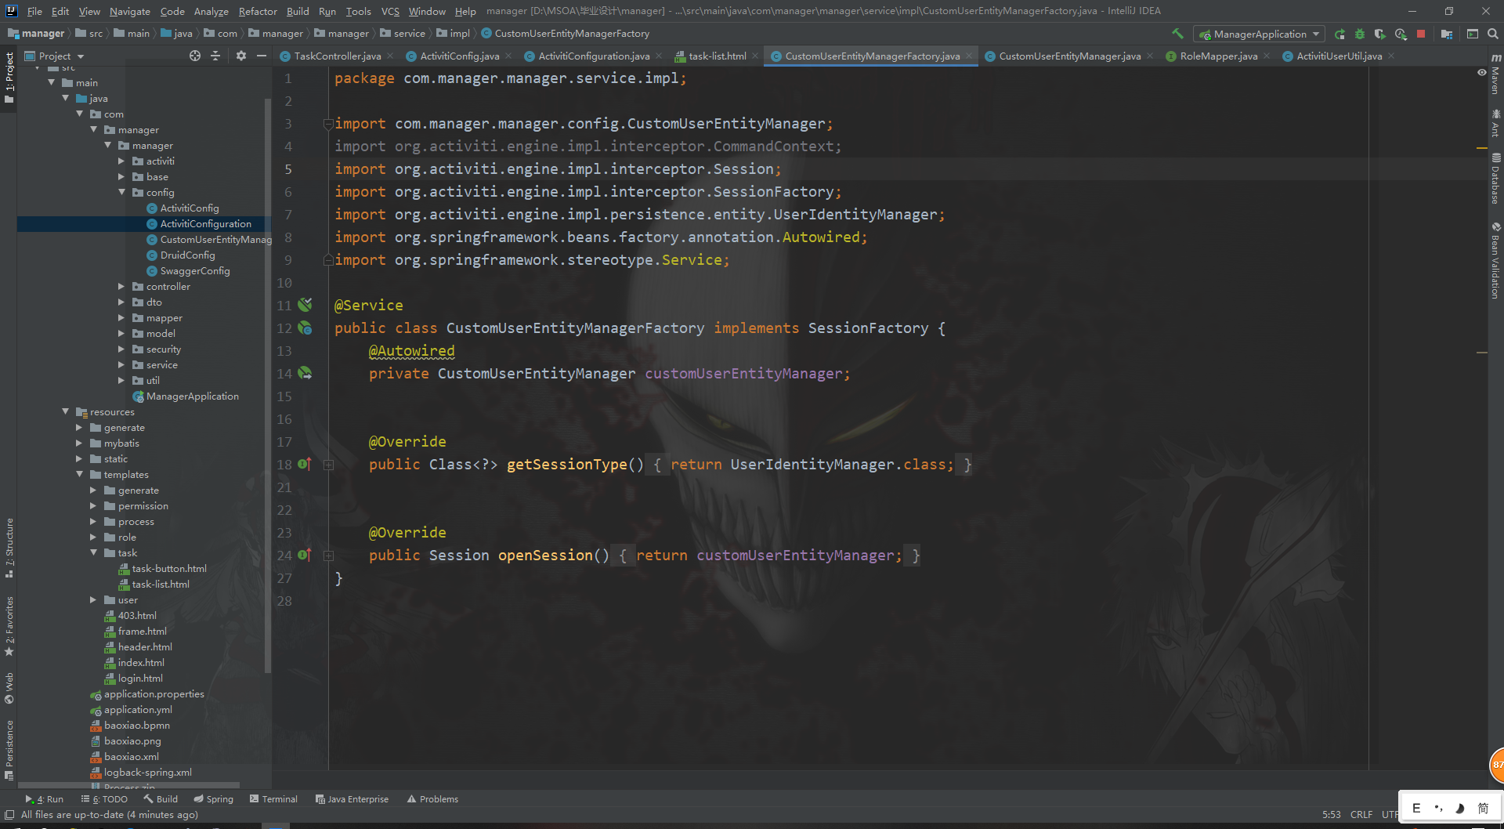Toggle the inspection eye icon at the editor's top right

[1481, 72]
